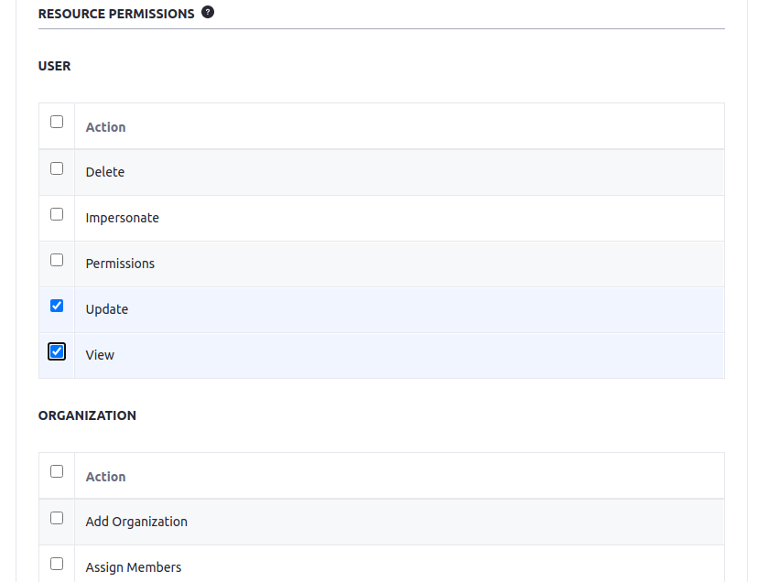The width and height of the screenshot is (768, 582).
Task: Click the Permissions row label in User table
Action: coord(120,264)
